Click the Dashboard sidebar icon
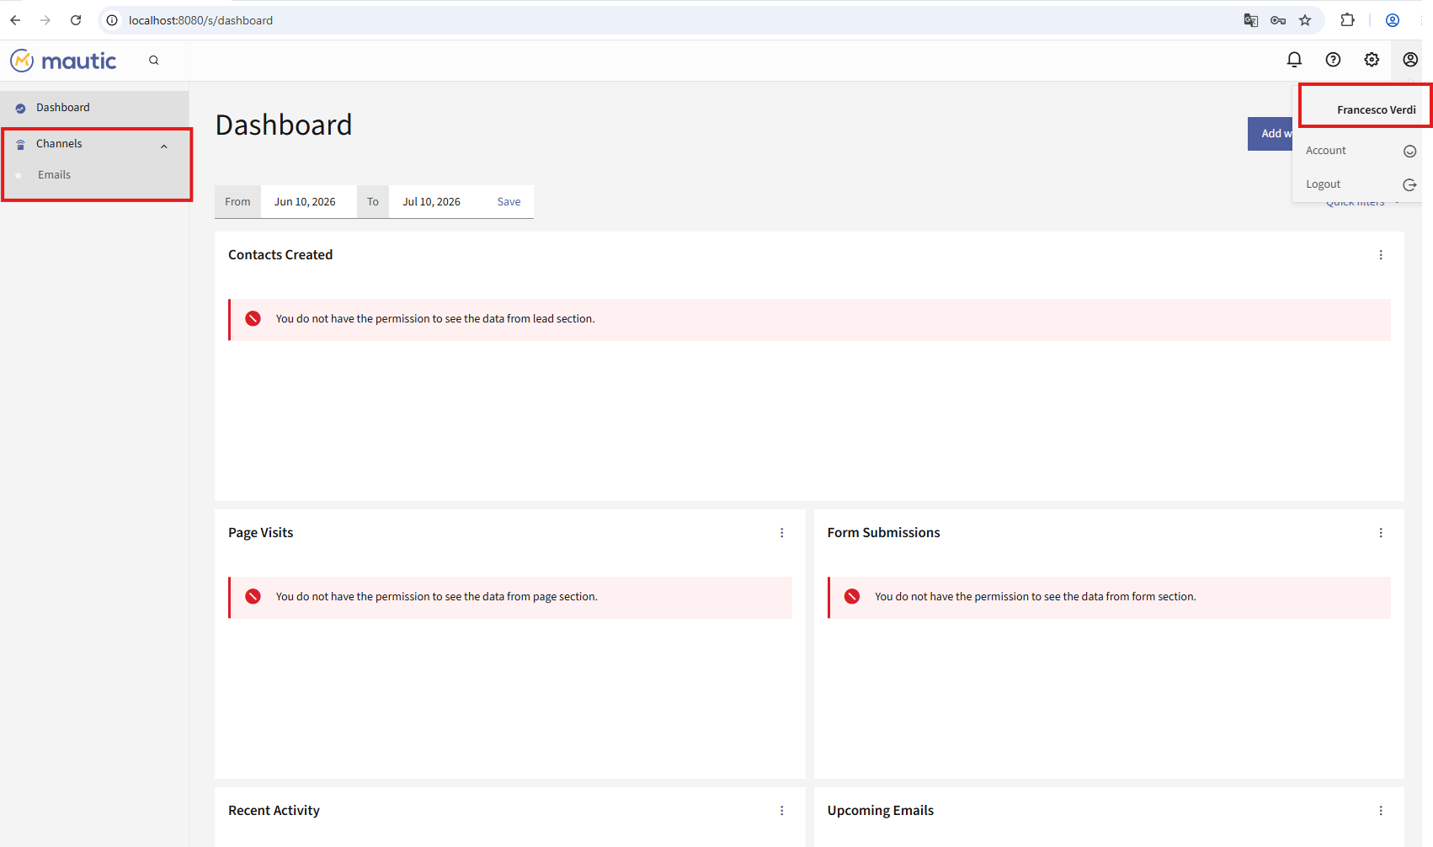 coord(20,108)
